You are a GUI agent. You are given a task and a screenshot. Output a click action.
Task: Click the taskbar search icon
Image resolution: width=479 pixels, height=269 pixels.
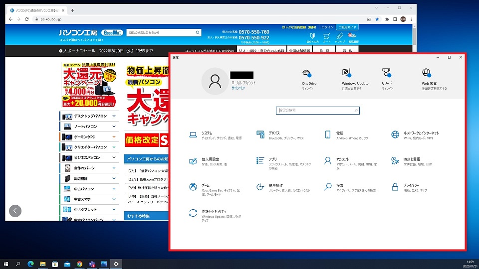coord(18,264)
